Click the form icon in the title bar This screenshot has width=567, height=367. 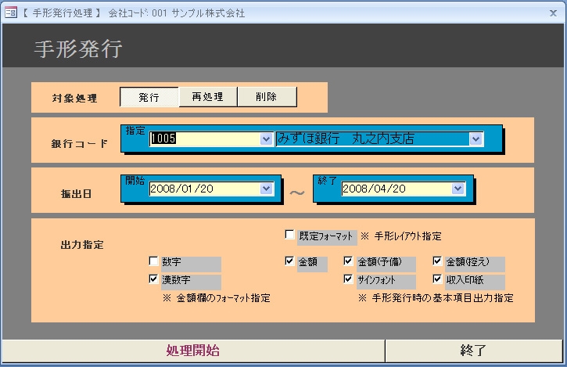(11, 13)
